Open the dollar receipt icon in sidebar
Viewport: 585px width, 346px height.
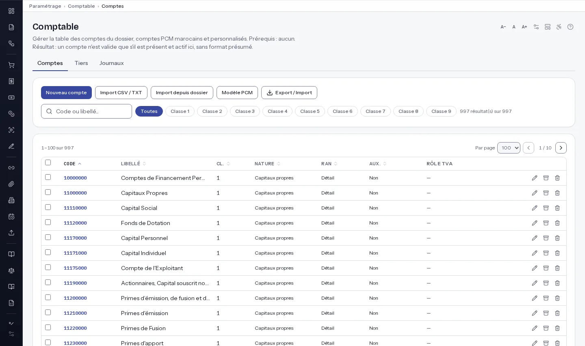11,81
